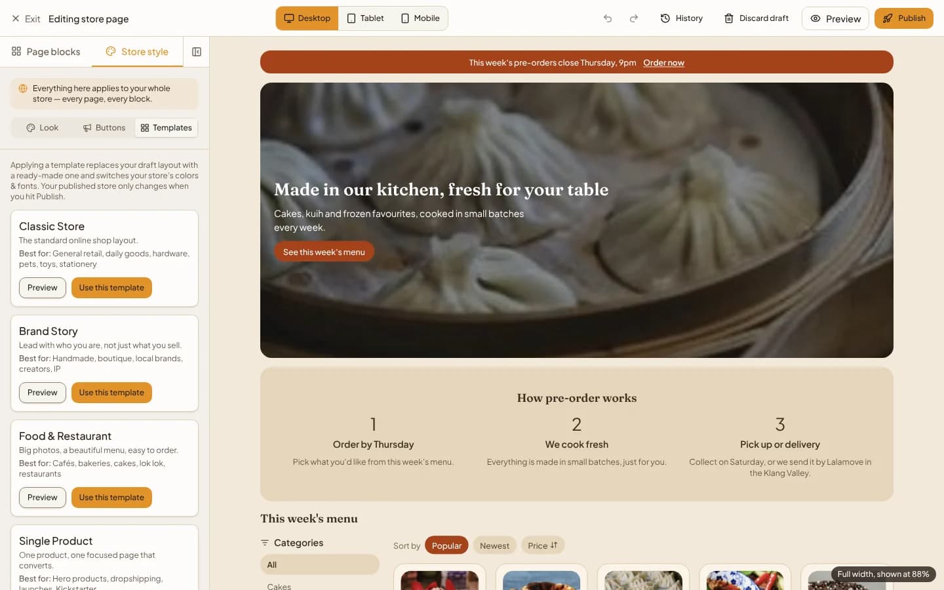Image resolution: width=944 pixels, height=590 pixels.
Task: Switch to Desktop view
Action: pos(307,18)
